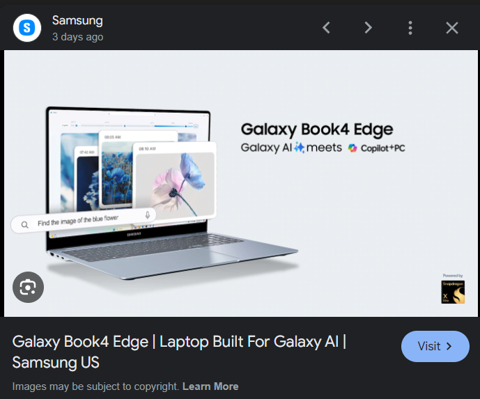Search this image with Google Lens
The height and width of the screenshot is (399, 480).
[x=28, y=287]
